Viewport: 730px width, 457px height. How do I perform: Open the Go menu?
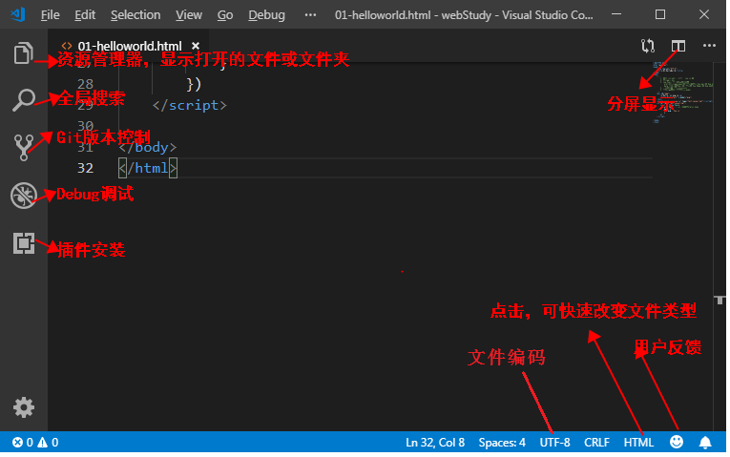[225, 15]
